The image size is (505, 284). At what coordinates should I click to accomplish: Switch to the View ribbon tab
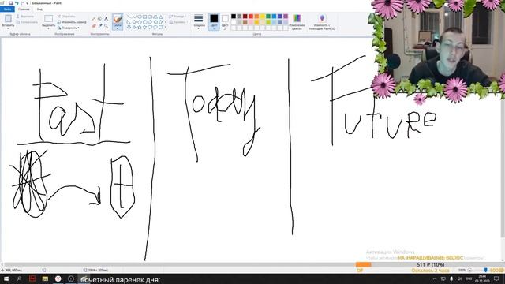(x=39, y=9)
